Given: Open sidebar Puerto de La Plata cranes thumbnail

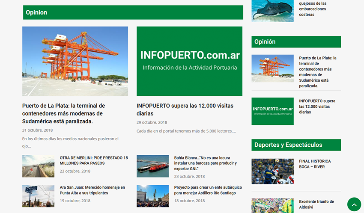Looking at the screenshot, I should [272, 68].
